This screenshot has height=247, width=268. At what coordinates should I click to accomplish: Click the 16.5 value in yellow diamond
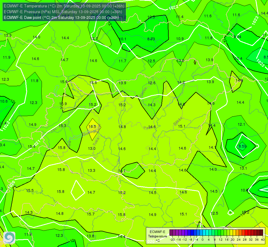pos(92,127)
